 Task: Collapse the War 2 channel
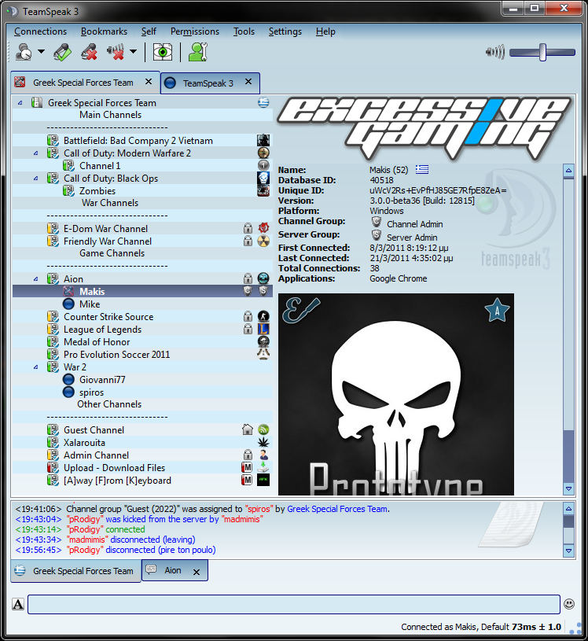(x=36, y=367)
